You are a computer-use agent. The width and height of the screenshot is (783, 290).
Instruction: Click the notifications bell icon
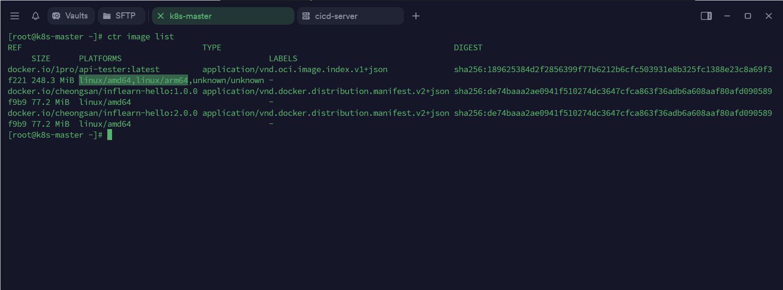coord(36,16)
